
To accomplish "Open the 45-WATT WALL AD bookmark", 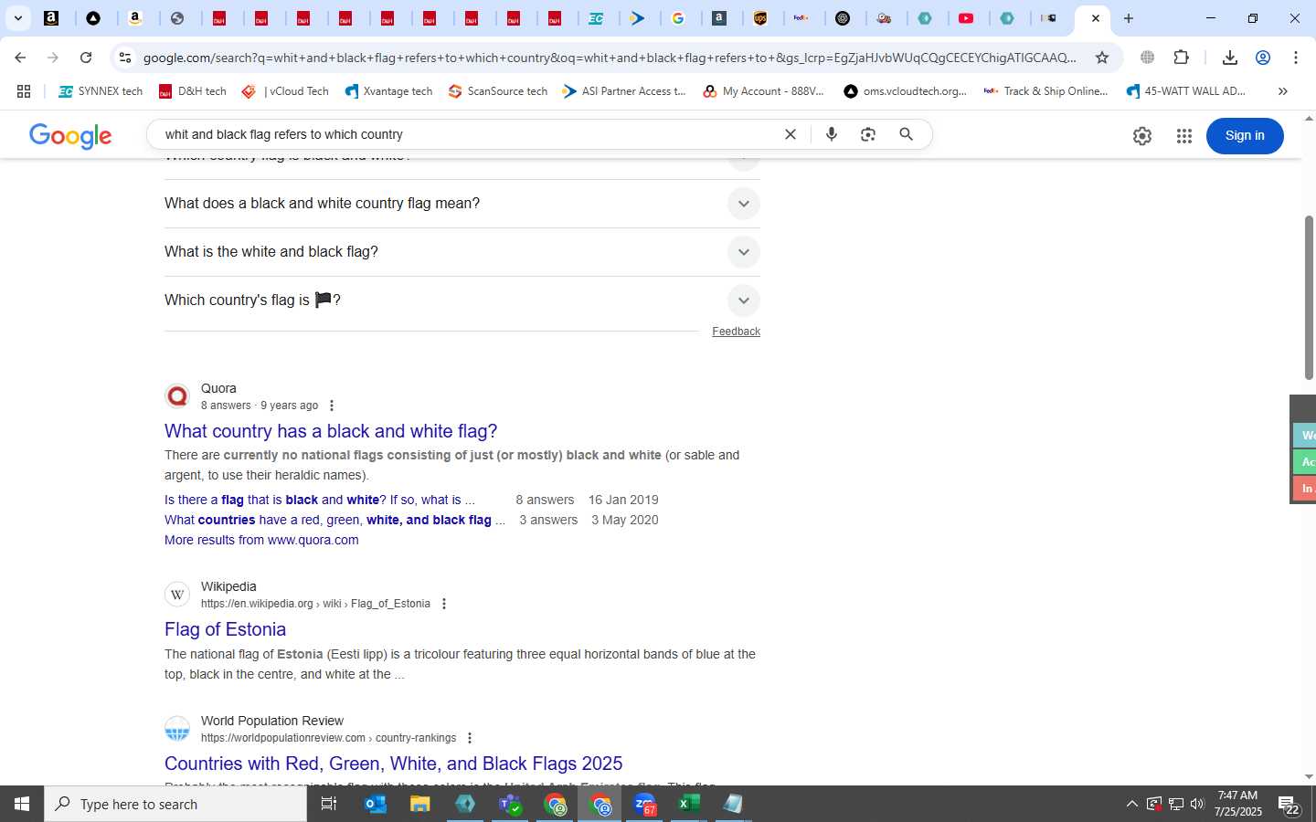I will tap(1186, 91).
